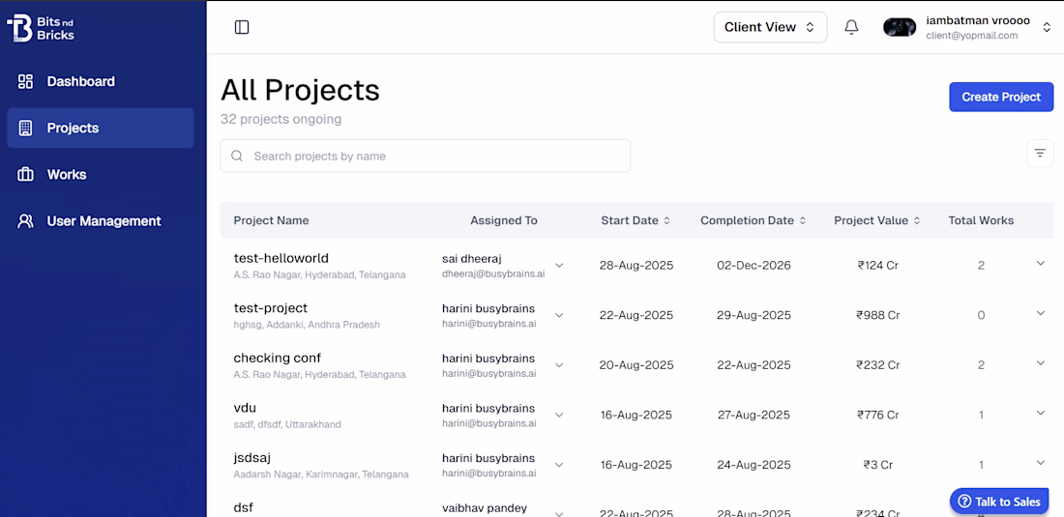
Task: Click the sai dheeraj assignee name
Action: pyautogui.click(x=472, y=259)
